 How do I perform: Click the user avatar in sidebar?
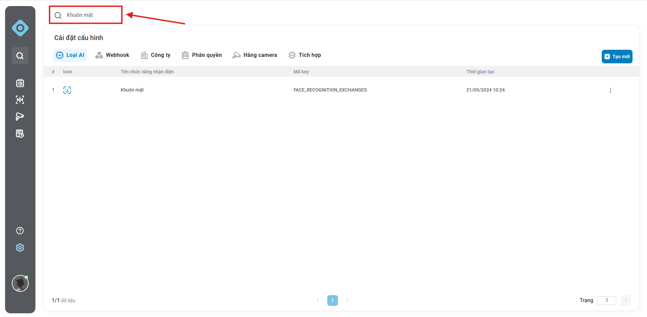click(20, 283)
